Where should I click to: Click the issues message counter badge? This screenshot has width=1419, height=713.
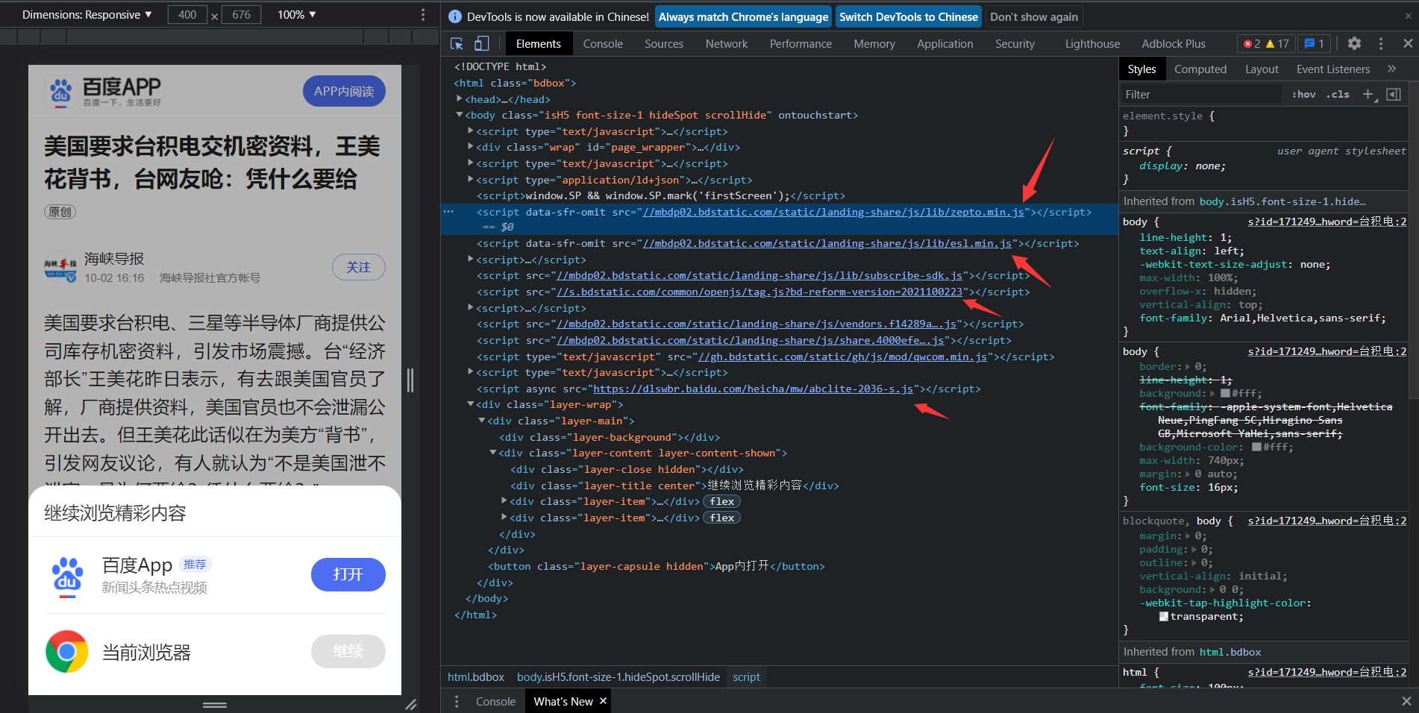(1314, 44)
